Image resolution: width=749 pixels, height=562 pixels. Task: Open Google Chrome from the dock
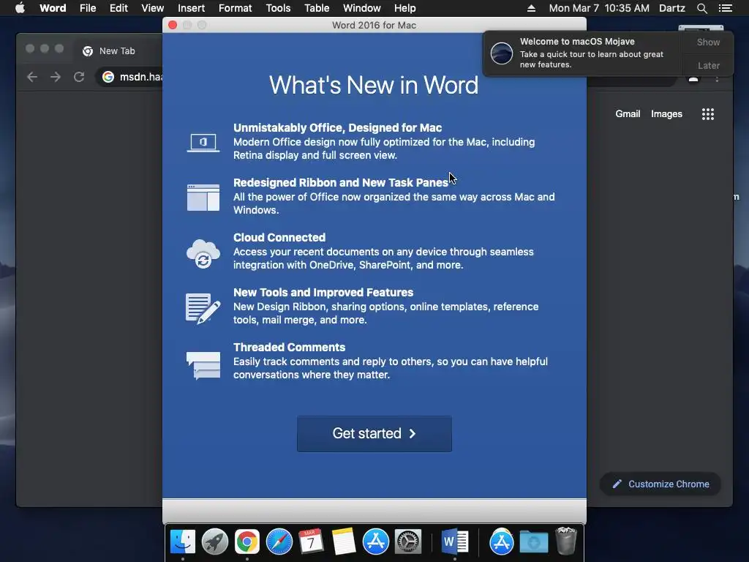point(247,542)
